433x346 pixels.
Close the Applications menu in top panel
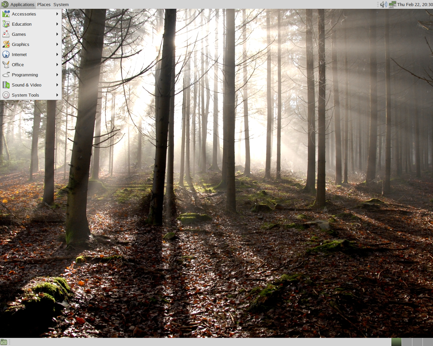tap(18, 4)
